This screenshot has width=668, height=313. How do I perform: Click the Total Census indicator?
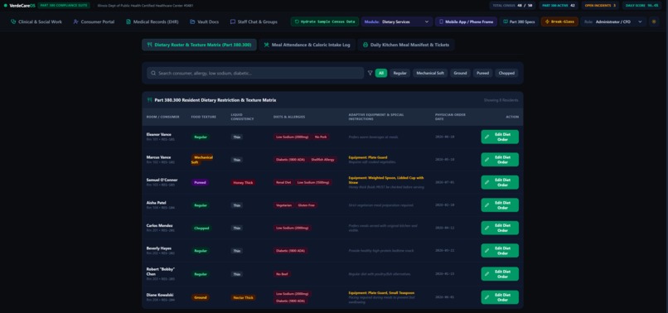[x=512, y=6]
